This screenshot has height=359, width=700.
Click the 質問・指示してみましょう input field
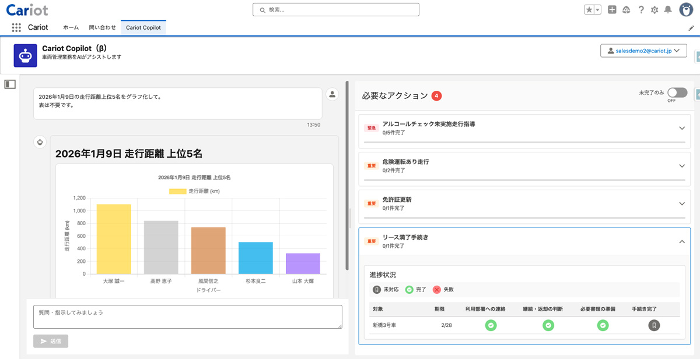point(187,317)
